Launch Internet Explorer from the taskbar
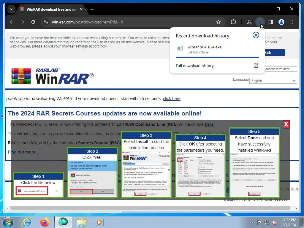The width and height of the screenshot is (304, 228). tap(26, 222)
